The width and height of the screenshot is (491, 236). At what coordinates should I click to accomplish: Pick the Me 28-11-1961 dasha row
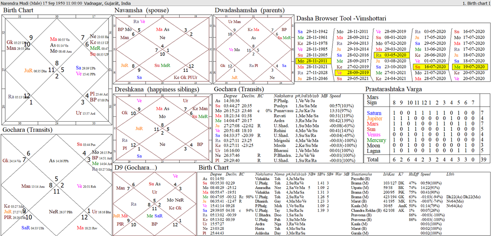[x=313, y=37]
